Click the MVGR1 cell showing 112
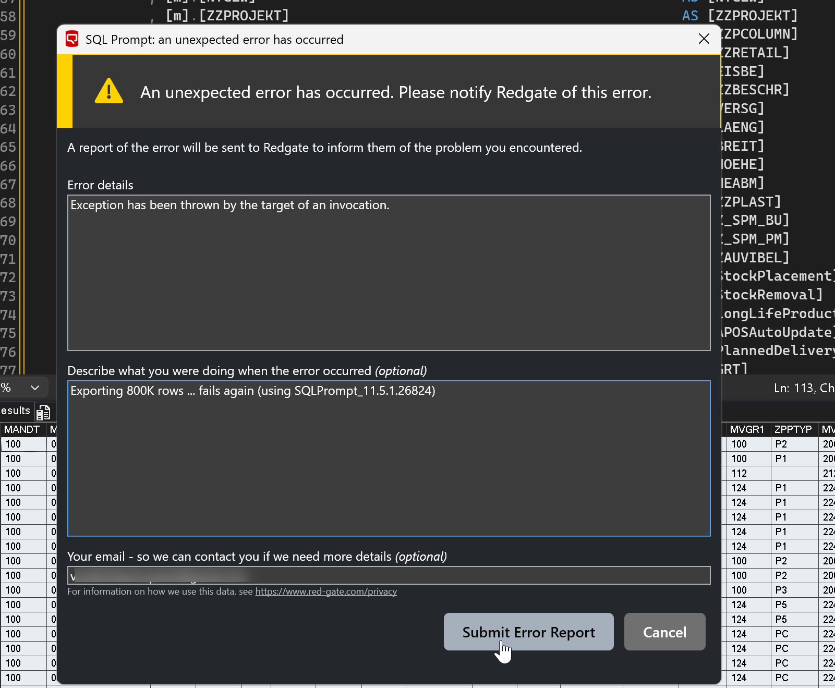 coord(748,473)
